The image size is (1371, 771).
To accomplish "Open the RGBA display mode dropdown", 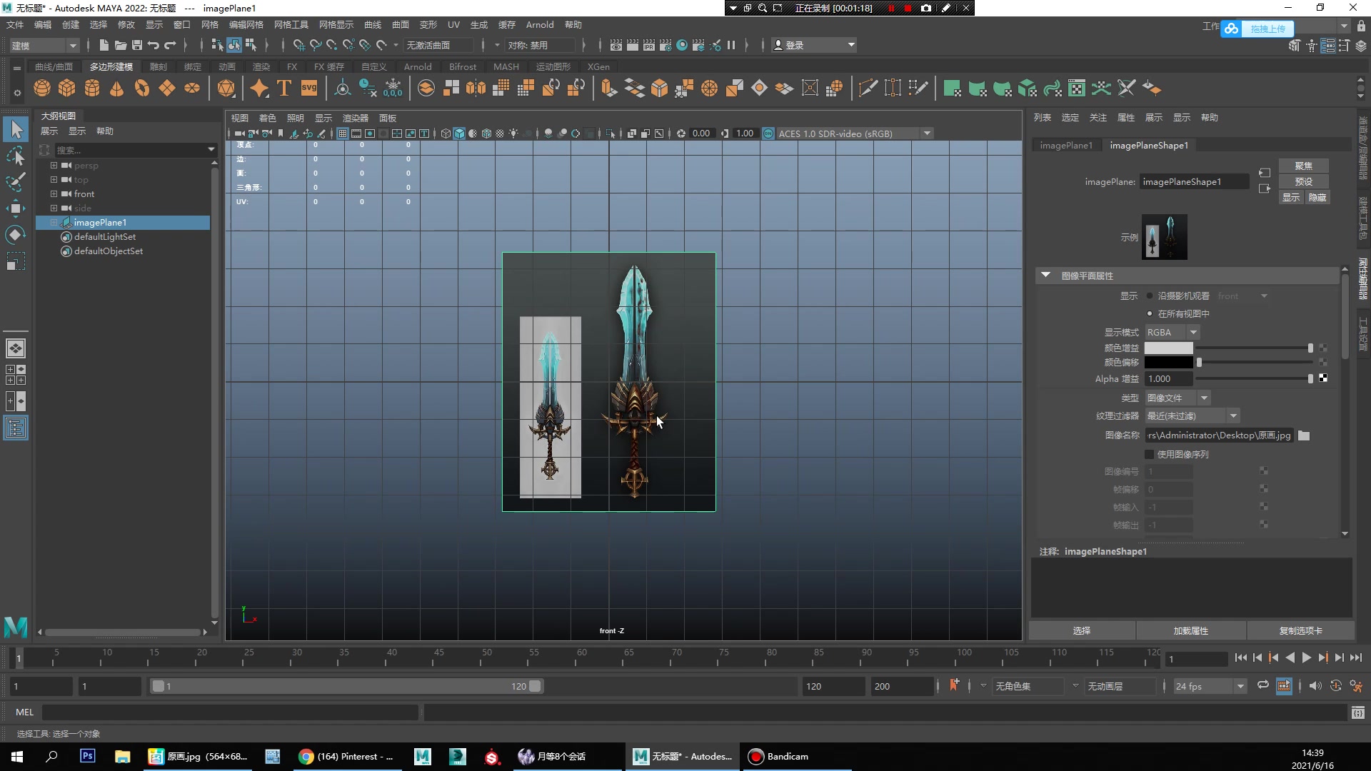I will (1172, 333).
